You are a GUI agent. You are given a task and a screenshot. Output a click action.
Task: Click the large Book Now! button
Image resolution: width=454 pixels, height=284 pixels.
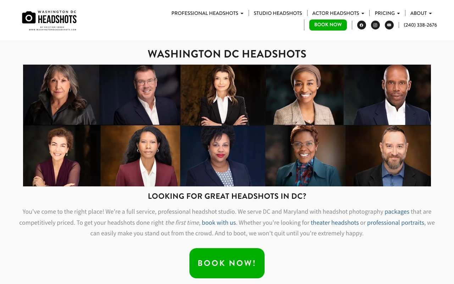(x=227, y=263)
